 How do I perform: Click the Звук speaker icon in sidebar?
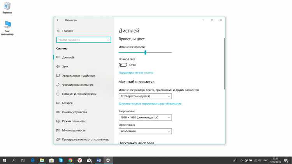pyautogui.click(x=58, y=66)
